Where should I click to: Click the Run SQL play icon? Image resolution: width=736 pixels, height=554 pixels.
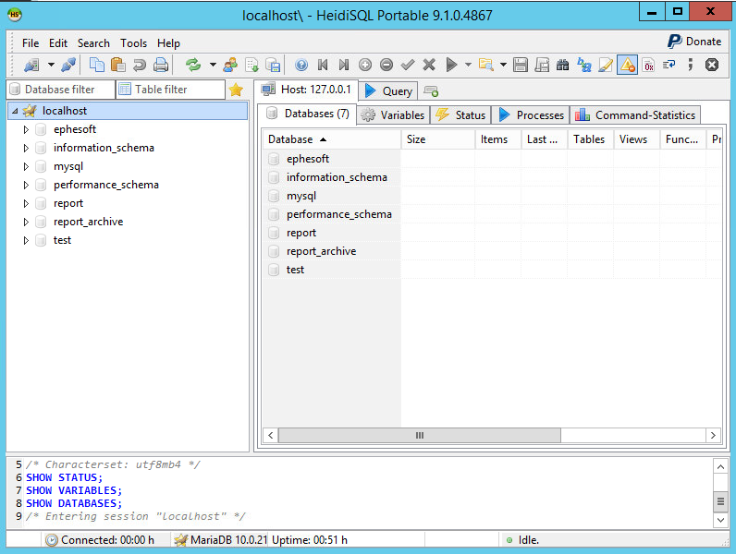451,65
